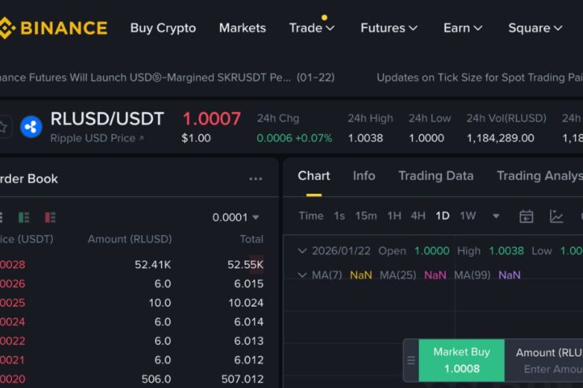The width and height of the screenshot is (583, 388).
Task: Open the Futures dropdown menu
Action: coord(388,28)
